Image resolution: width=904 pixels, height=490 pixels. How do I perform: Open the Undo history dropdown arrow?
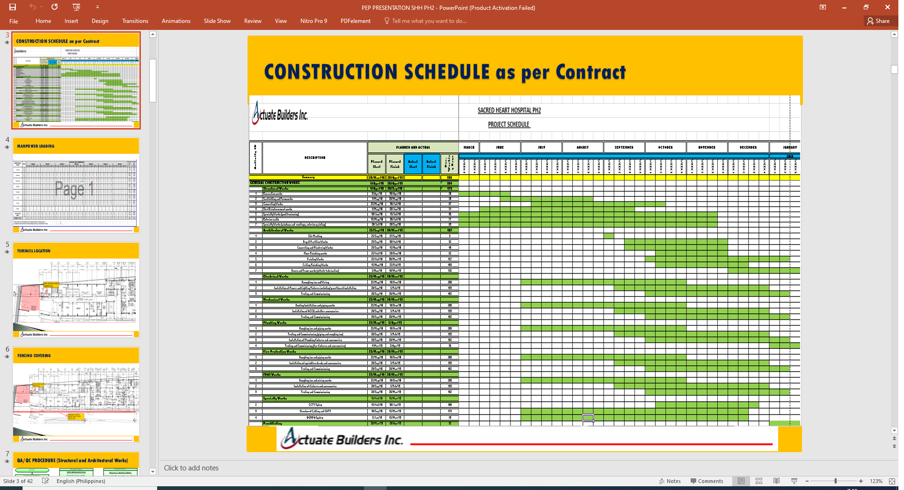(41, 7)
